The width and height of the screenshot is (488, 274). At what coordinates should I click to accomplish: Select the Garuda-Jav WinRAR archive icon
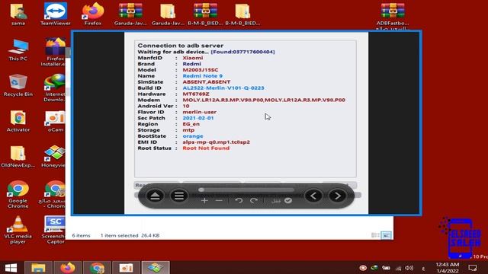click(x=130, y=14)
